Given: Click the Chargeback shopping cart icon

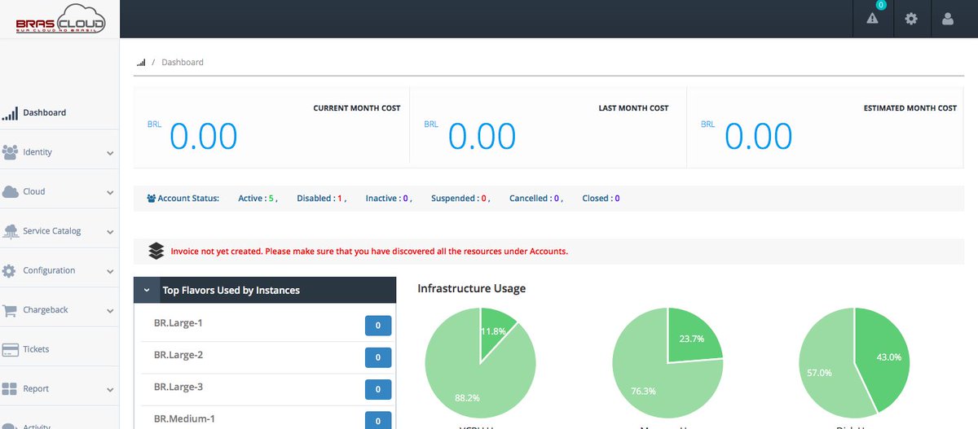Looking at the screenshot, I should click(x=10, y=310).
